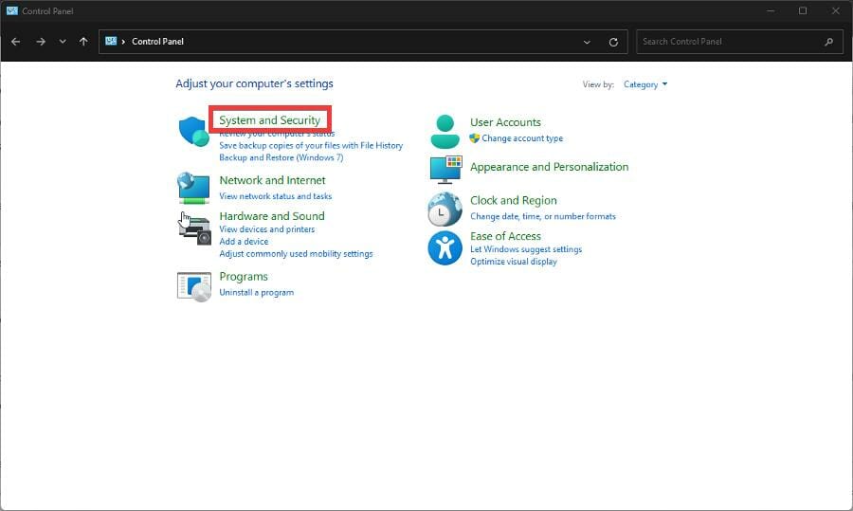This screenshot has width=853, height=511.
Task: Click the Programs category icon
Action: 193,285
